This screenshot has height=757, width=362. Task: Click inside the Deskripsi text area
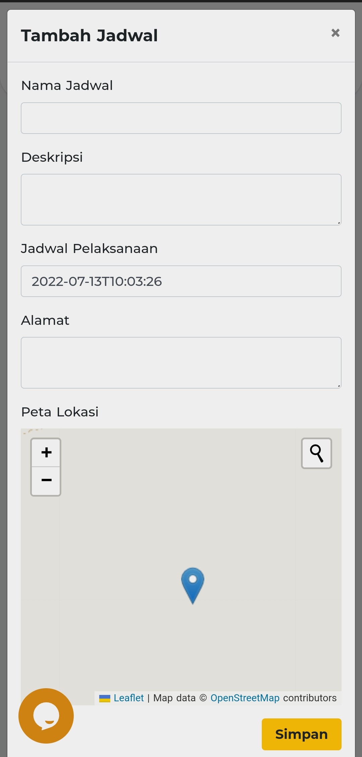[x=181, y=200]
